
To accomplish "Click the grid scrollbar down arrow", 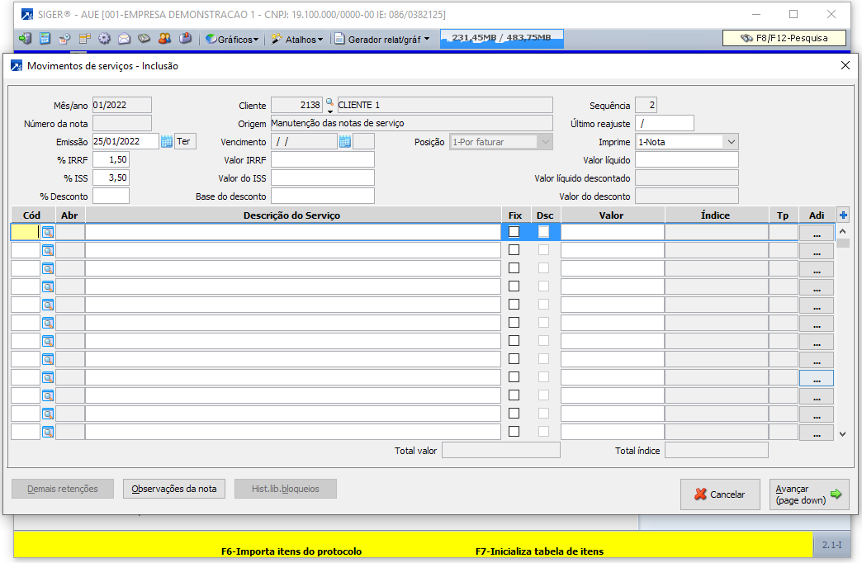I will (843, 433).
